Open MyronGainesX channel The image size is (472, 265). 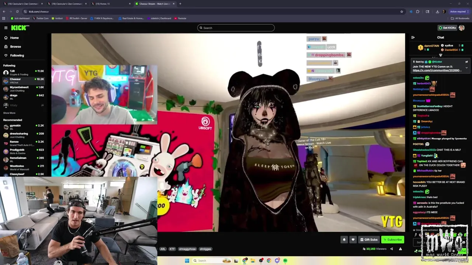point(24,88)
